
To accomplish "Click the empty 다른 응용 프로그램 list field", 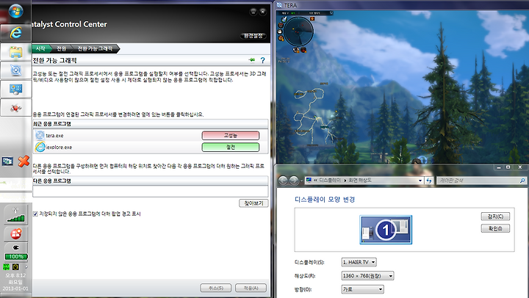I will tap(151, 191).
